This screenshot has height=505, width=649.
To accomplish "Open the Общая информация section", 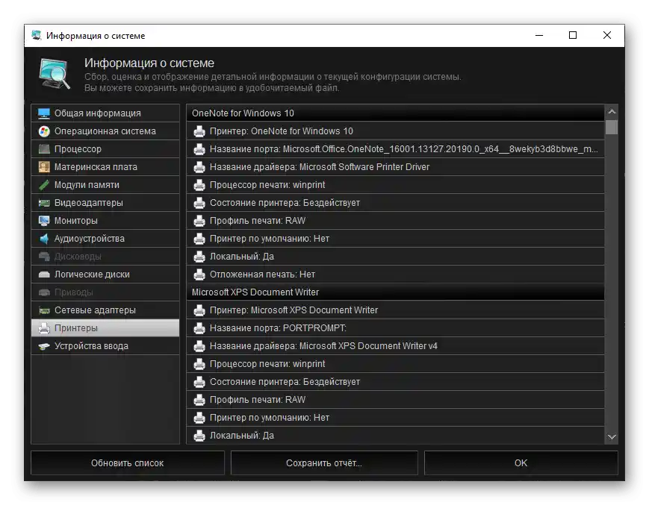I will [x=105, y=113].
